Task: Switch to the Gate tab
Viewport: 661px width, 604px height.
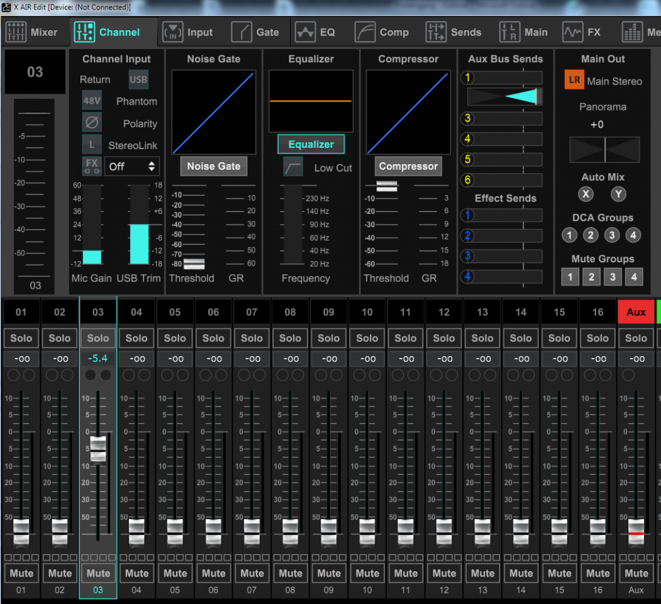Action: (x=256, y=32)
